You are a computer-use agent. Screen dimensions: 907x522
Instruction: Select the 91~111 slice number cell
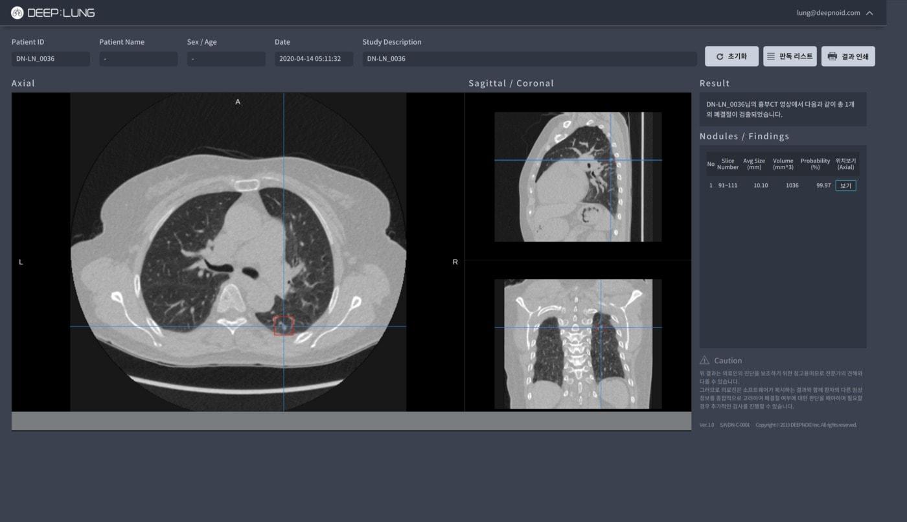[x=728, y=186]
